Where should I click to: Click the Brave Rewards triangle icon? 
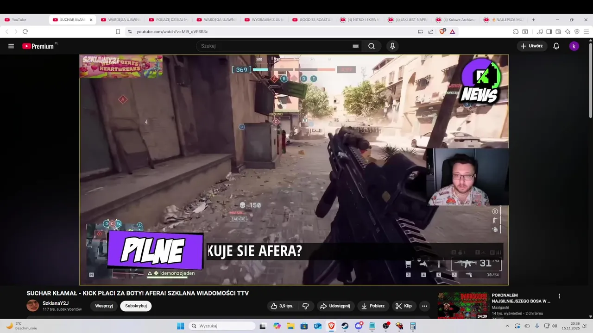click(x=452, y=31)
